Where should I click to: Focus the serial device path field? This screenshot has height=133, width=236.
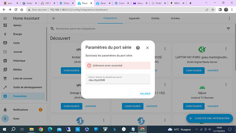pos(118,79)
